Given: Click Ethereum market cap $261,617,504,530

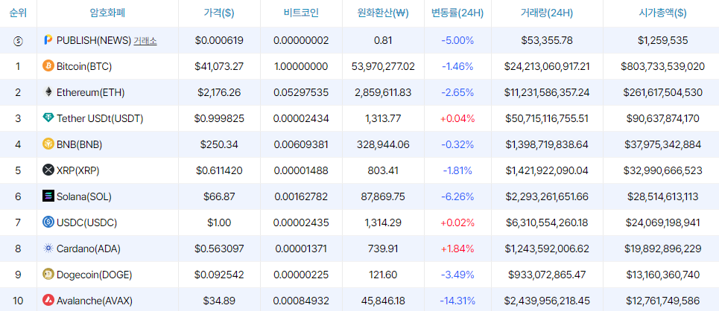Looking at the screenshot, I should (662, 92).
